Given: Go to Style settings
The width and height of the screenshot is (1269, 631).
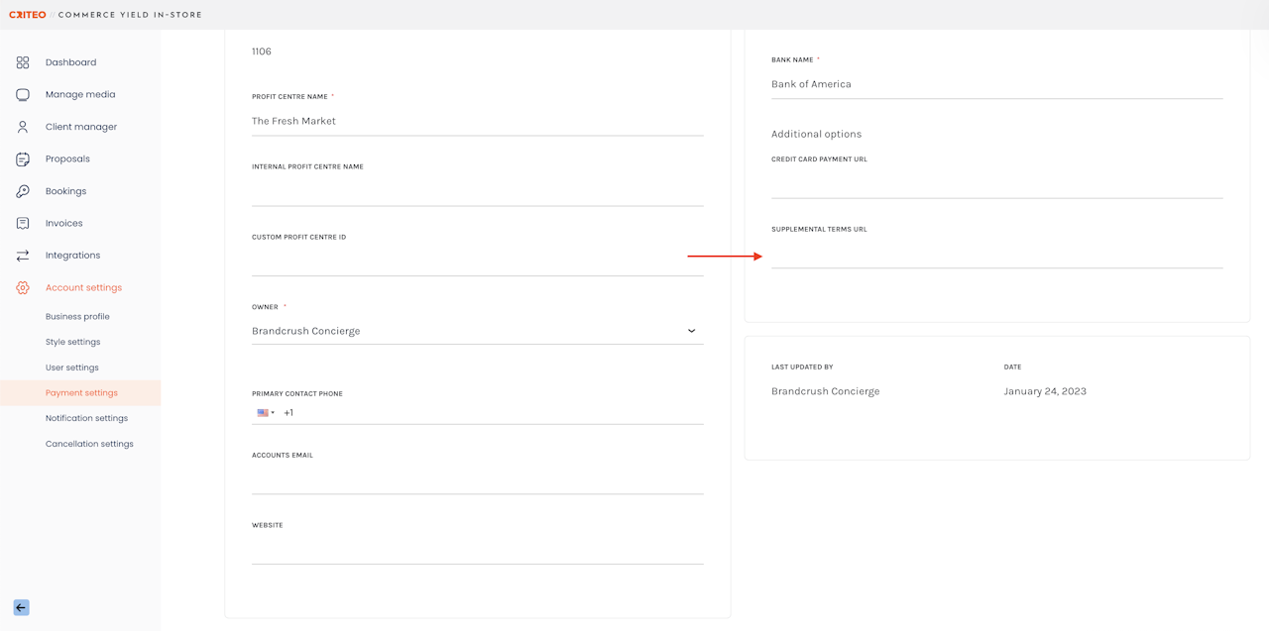Looking at the screenshot, I should [x=72, y=342].
